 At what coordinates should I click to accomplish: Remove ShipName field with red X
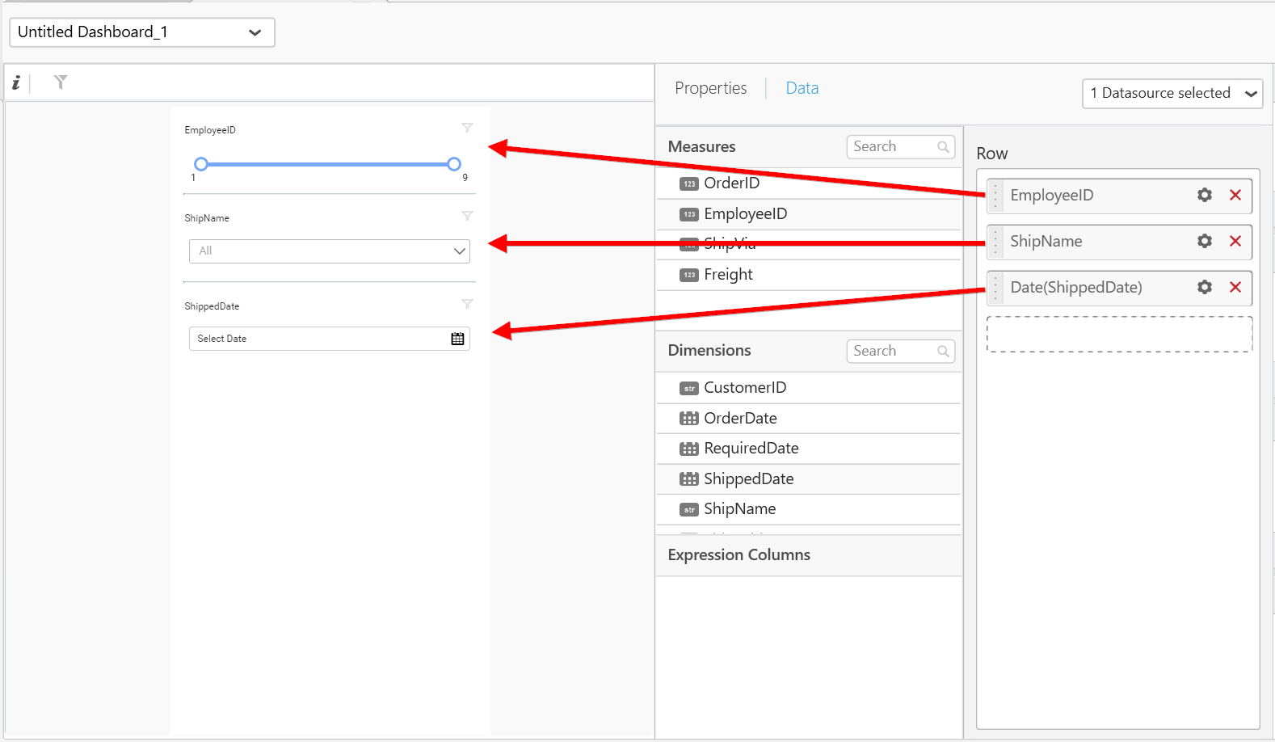(1235, 242)
